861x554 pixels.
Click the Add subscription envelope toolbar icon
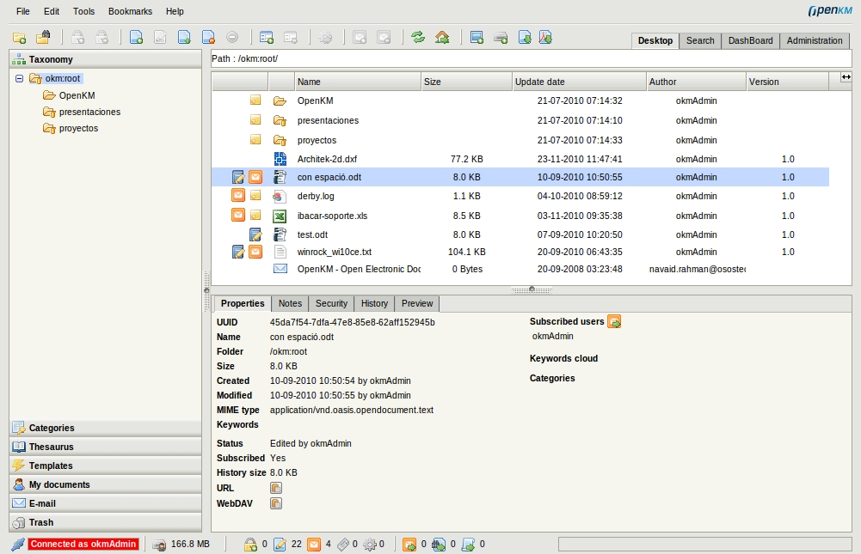coord(360,38)
